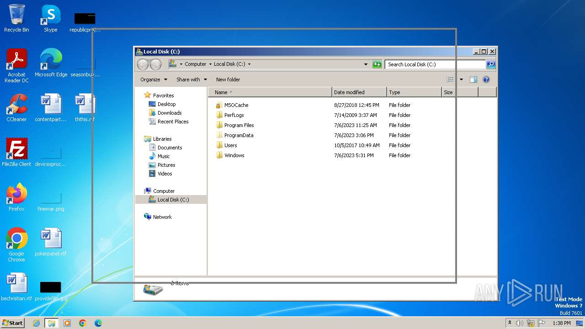Click the Back navigation arrow in Explorer
Screen dimensions: 585x329
(143, 64)
